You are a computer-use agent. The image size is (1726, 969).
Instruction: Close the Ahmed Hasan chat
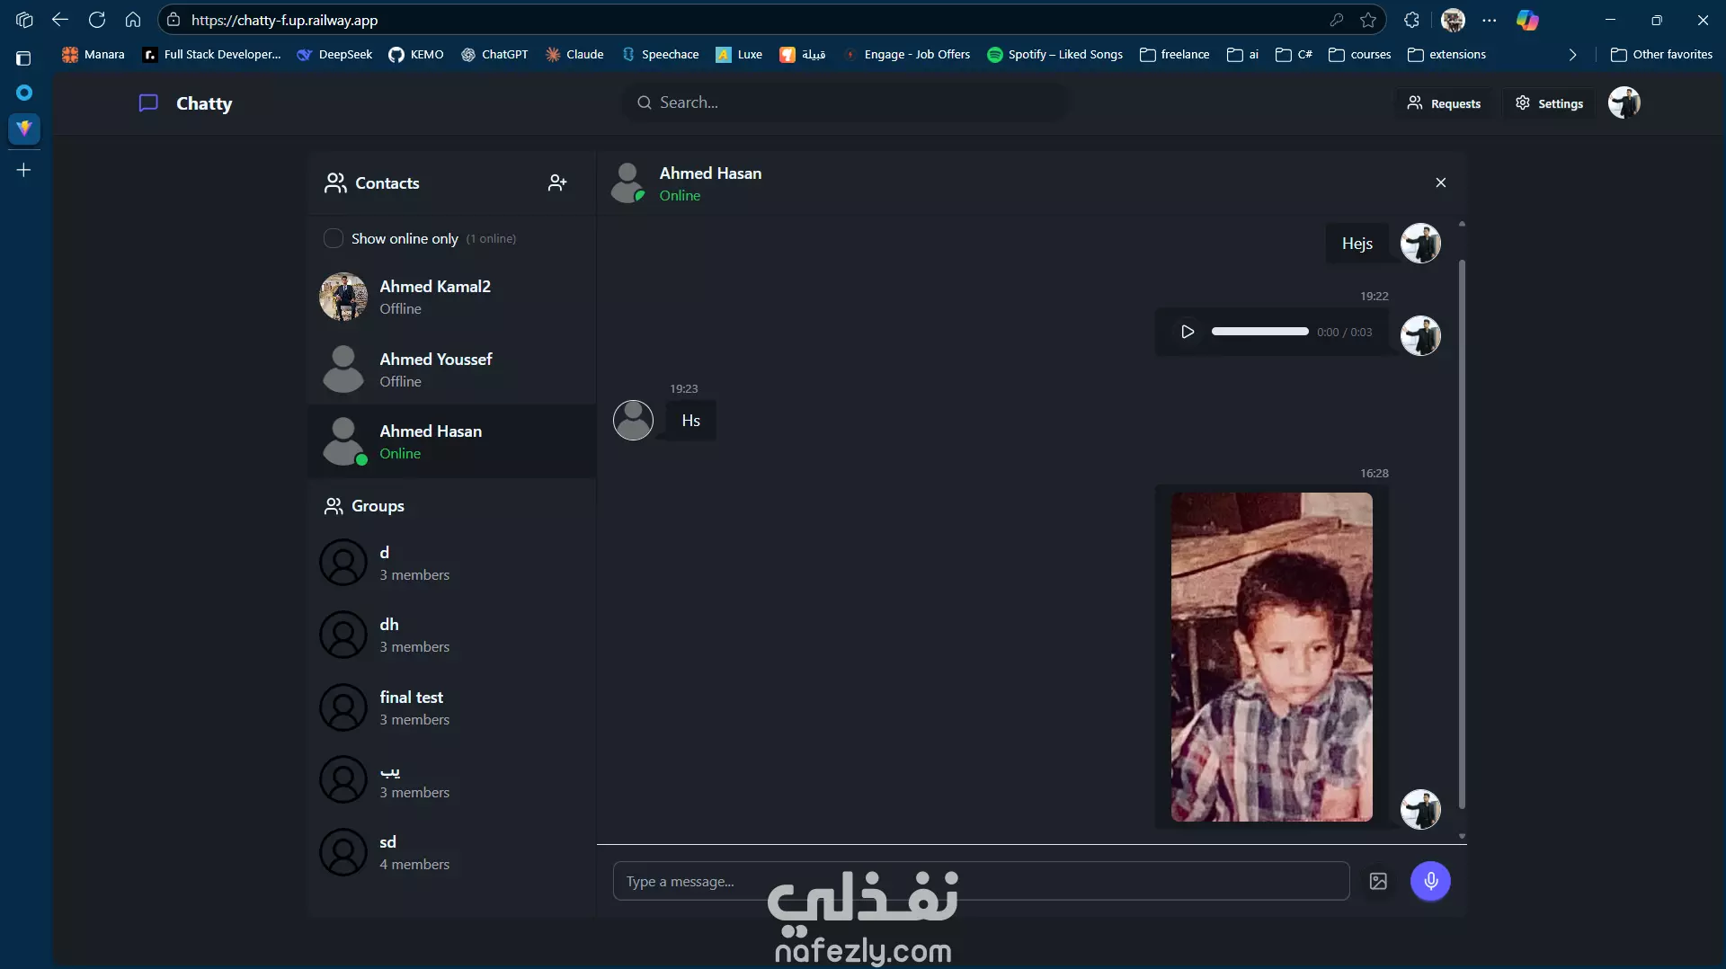(x=1441, y=182)
